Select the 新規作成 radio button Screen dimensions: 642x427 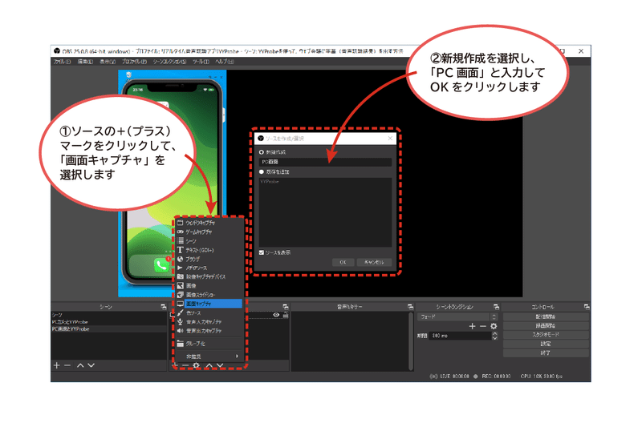(262, 152)
